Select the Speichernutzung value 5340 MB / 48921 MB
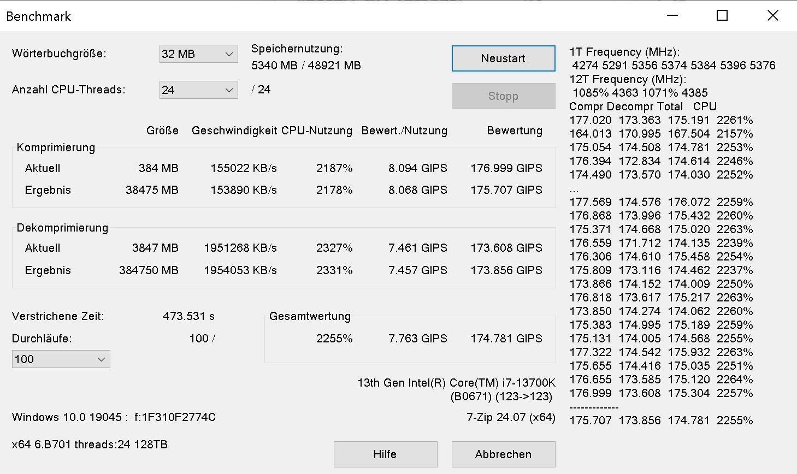797x474 pixels. (x=306, y=66)
